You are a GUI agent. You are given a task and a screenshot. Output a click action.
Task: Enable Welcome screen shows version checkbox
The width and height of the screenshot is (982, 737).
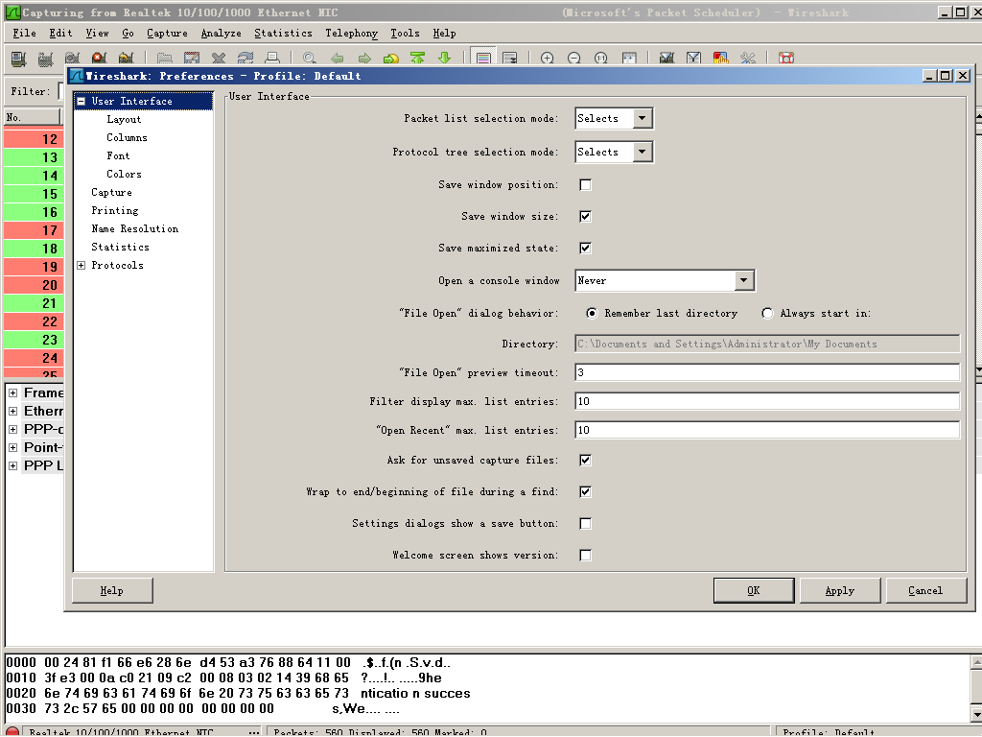[586, 556]
